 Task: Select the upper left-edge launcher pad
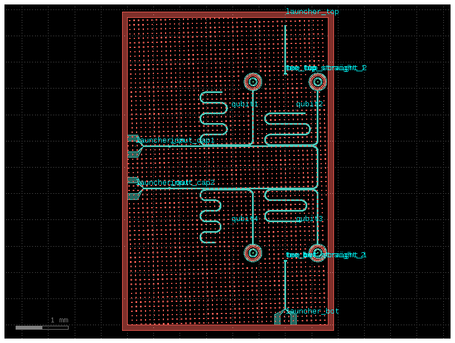[x=134, y=146]
